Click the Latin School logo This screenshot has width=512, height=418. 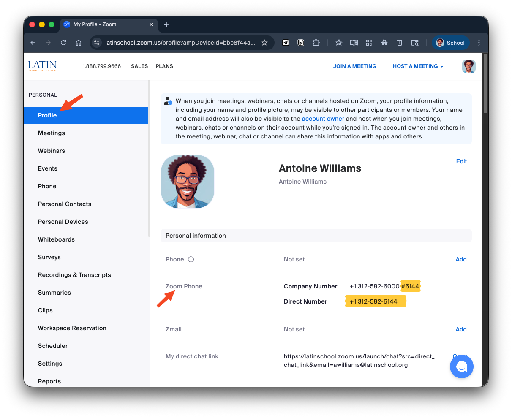[x=42, y=66]
